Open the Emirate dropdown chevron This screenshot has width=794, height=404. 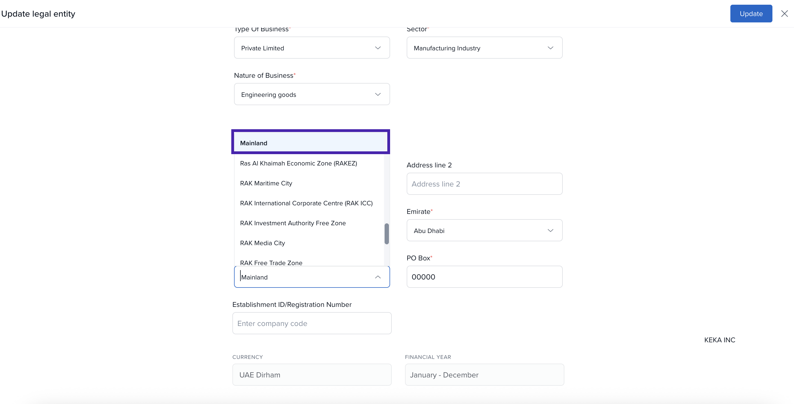(550, 231)
